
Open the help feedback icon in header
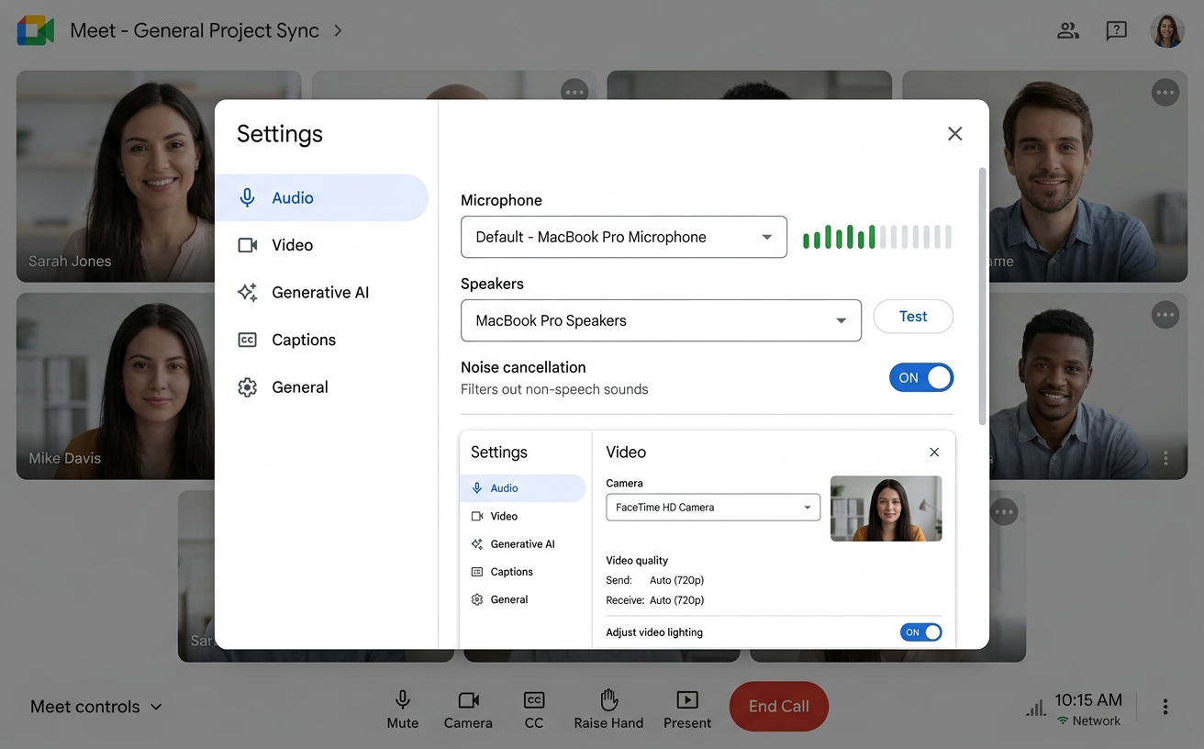coord(1116,30)
